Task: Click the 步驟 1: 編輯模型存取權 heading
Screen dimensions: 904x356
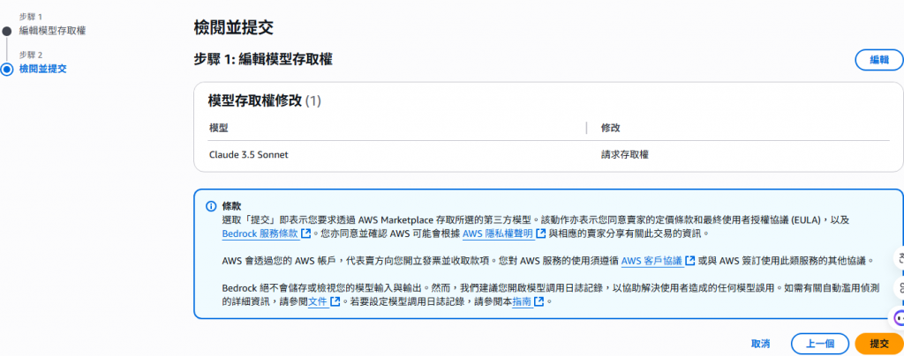Action: coord(263,59)
